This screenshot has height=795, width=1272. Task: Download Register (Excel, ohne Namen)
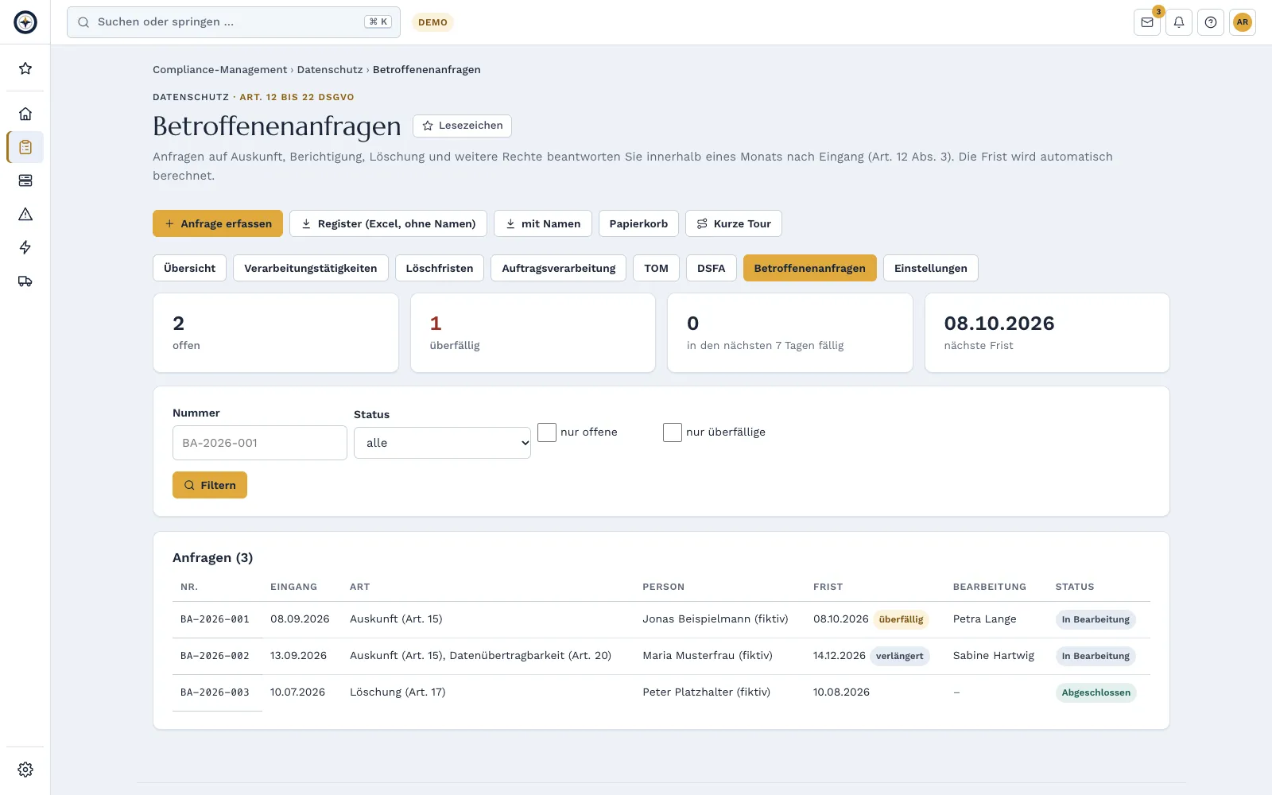pos(388,223)
